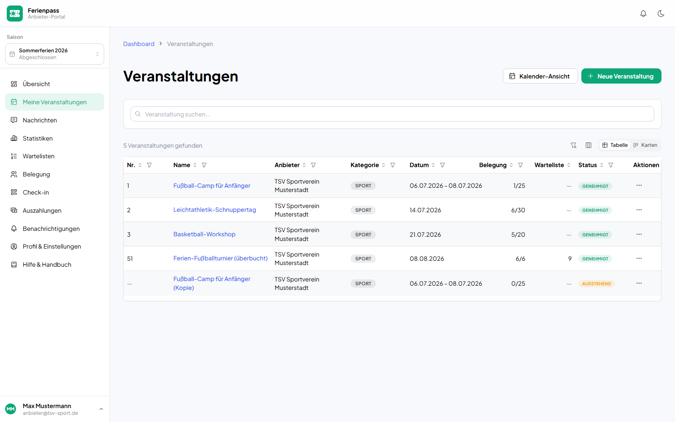
Task: Open Leichtathletik-Schnuppertag event link
Action: coord(215,210)
